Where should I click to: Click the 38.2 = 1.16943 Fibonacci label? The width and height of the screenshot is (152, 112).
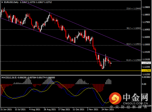(134, 28)
